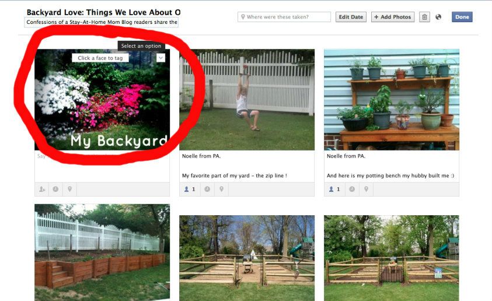Click the Add Photos button
This screenshot has height=301, width=492.
[393, 17]
